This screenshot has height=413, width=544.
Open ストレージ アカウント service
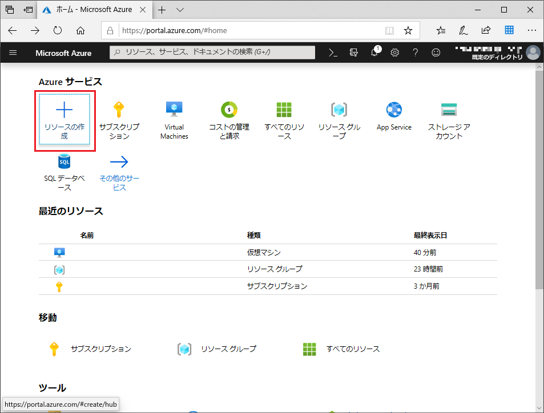click(449, 120)
